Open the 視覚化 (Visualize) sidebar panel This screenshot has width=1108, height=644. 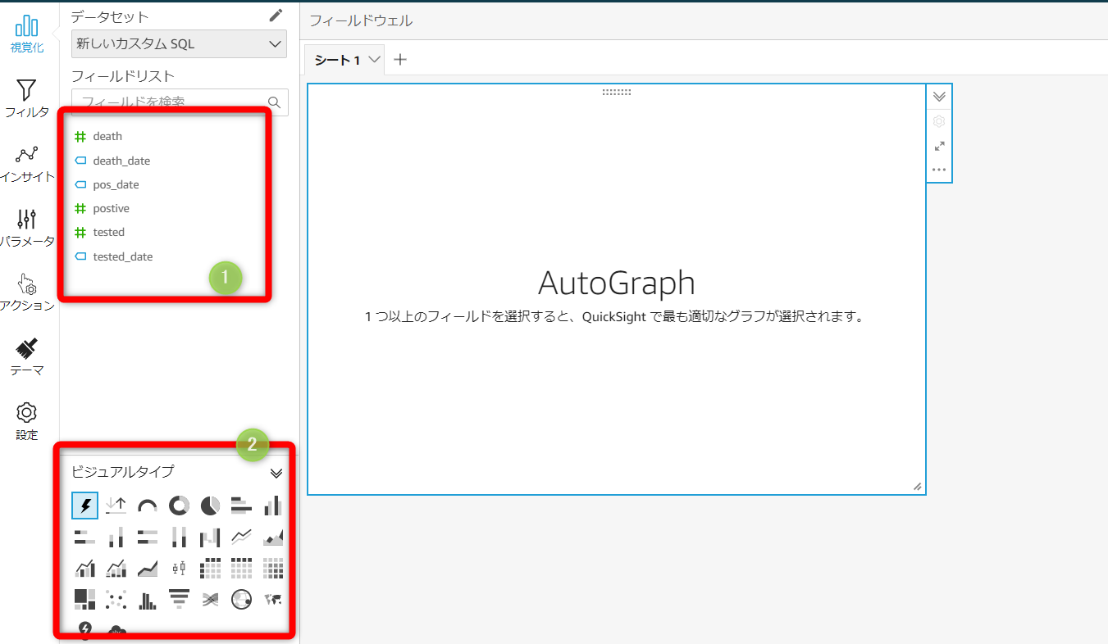27,34
